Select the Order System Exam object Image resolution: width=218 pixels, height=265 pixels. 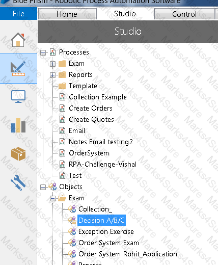tap(108, 243)
